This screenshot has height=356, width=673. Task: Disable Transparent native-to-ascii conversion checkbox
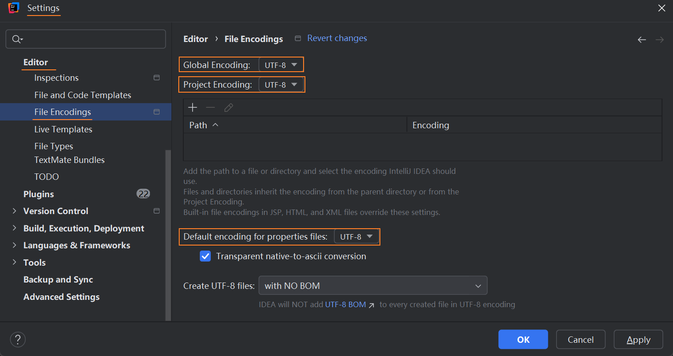[205, 256]
